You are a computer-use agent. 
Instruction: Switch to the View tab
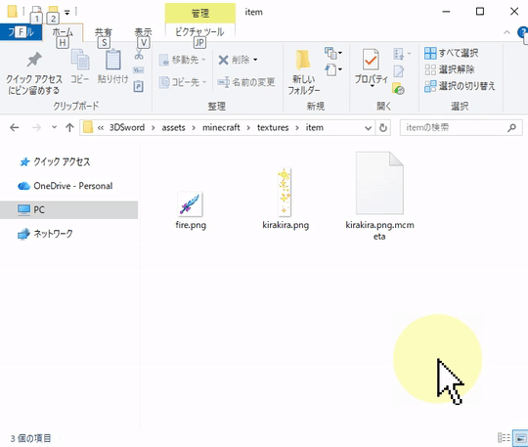143,32
